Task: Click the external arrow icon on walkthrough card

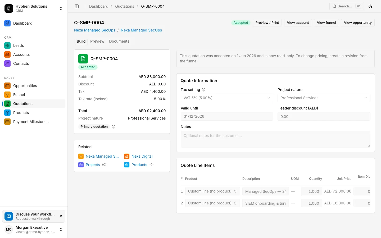Action: click(x=61, y=216)
